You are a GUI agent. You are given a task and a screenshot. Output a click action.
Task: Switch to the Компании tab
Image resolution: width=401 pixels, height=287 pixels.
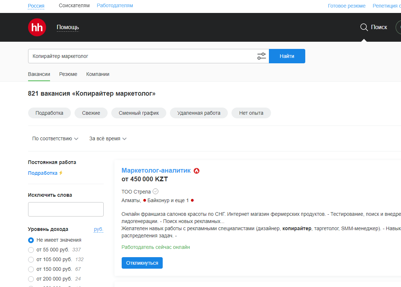[98, 74]
